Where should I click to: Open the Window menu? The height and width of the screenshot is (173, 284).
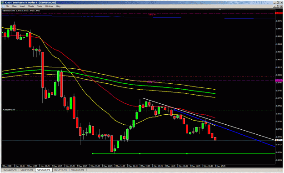49,6
